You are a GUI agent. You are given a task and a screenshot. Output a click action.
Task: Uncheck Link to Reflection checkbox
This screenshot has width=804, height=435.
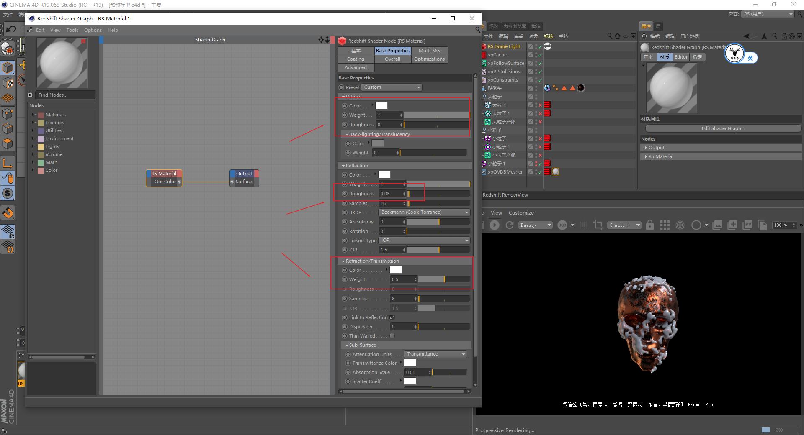[x=392, y=317]
